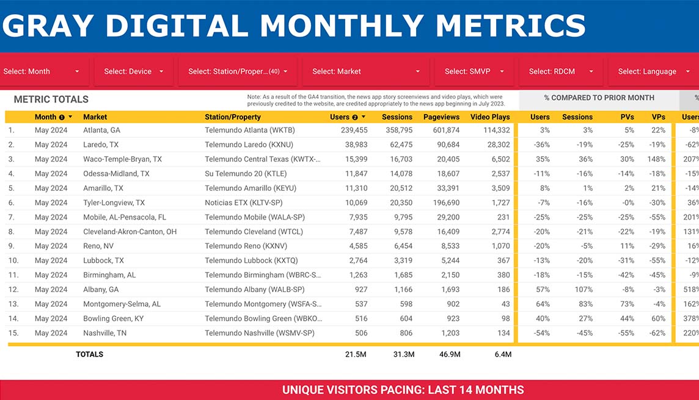Click the Station/Property column header
The height and width of the screenshot is (400, 699).
[233, 117]
